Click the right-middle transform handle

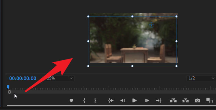[x=176, y=41]
